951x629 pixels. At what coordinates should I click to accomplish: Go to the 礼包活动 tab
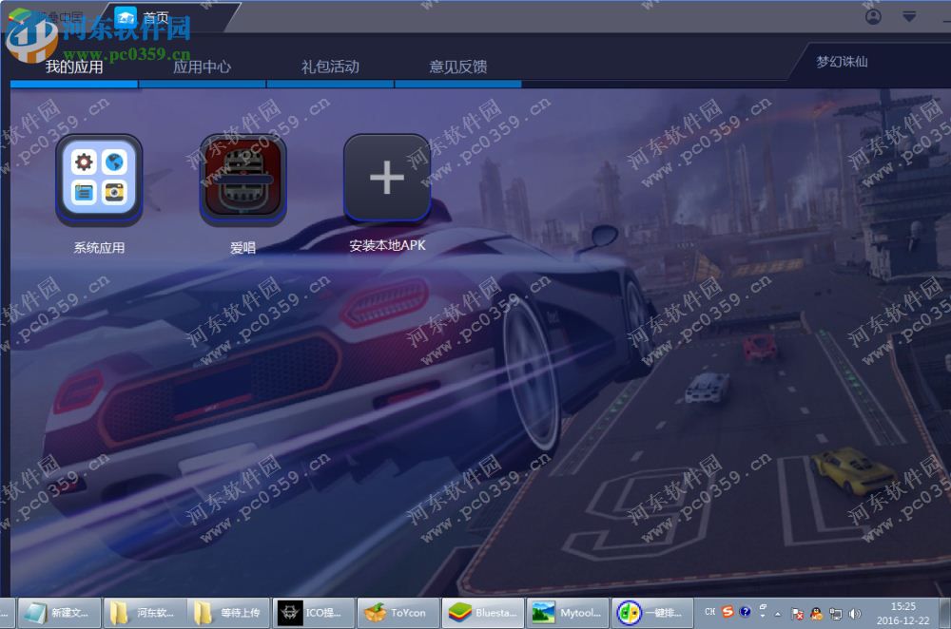[x=330, y=67]
